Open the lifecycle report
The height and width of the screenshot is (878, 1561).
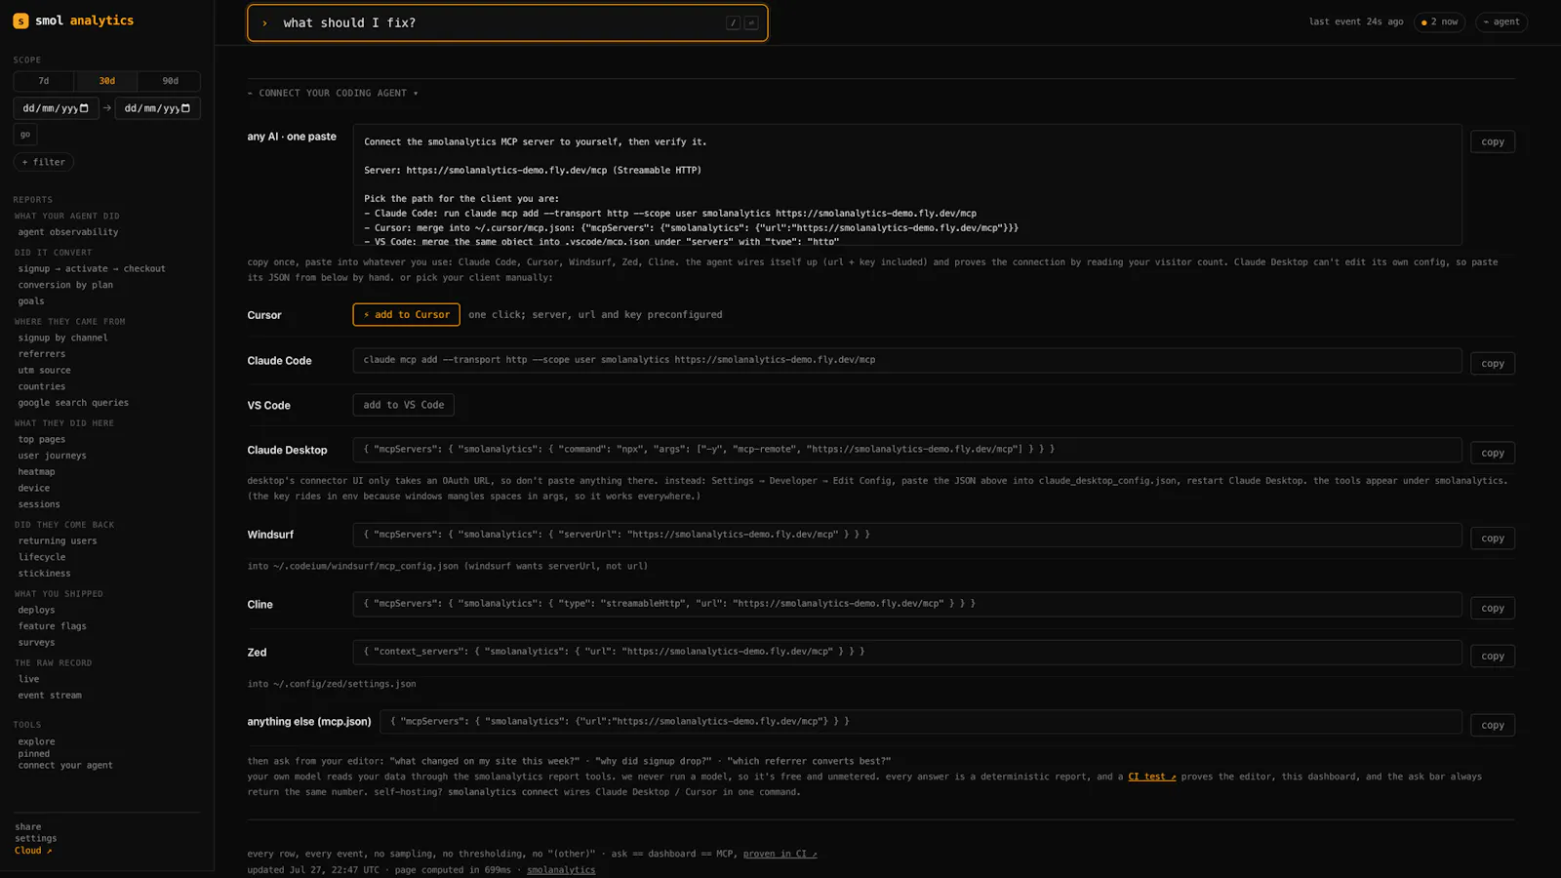click(x=42, y=557)
